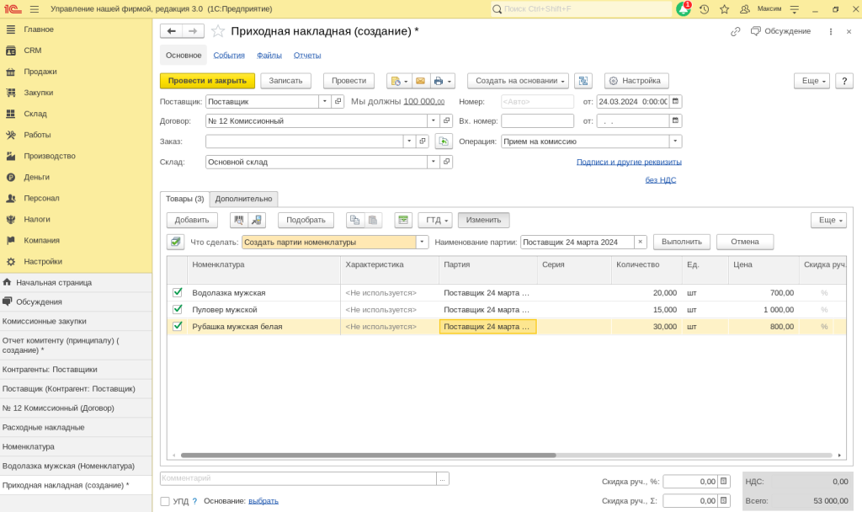Image resolution: width=862 pixels, height=512 pixels.
Task: Click Провести и закрыть button
Action: 207,81
